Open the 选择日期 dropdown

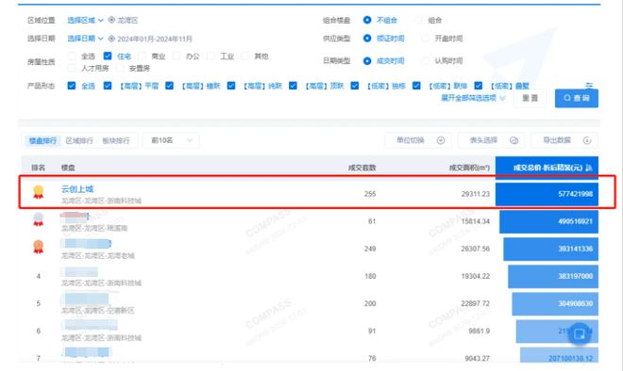[85, 39]
